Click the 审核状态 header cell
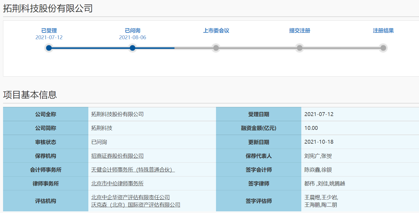419x213 pixels. pos(46,142)
